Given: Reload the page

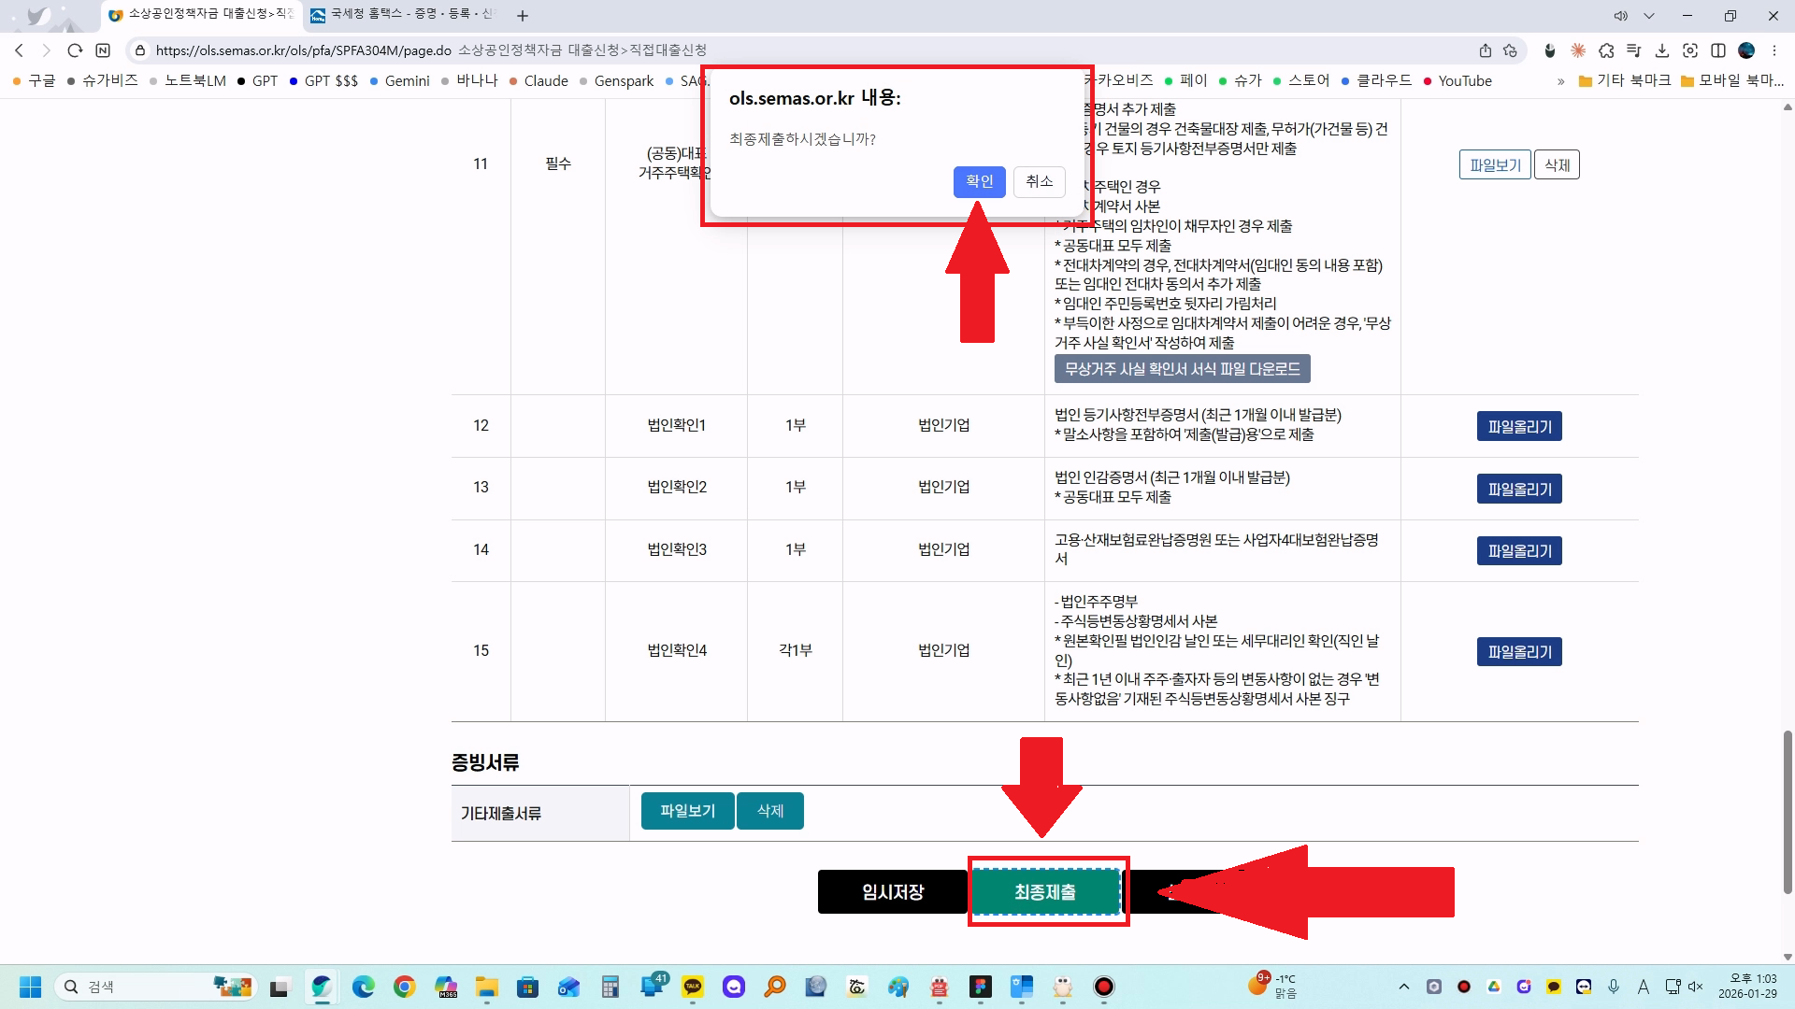Looking at the screenshot, I should (x=75, y=50).
